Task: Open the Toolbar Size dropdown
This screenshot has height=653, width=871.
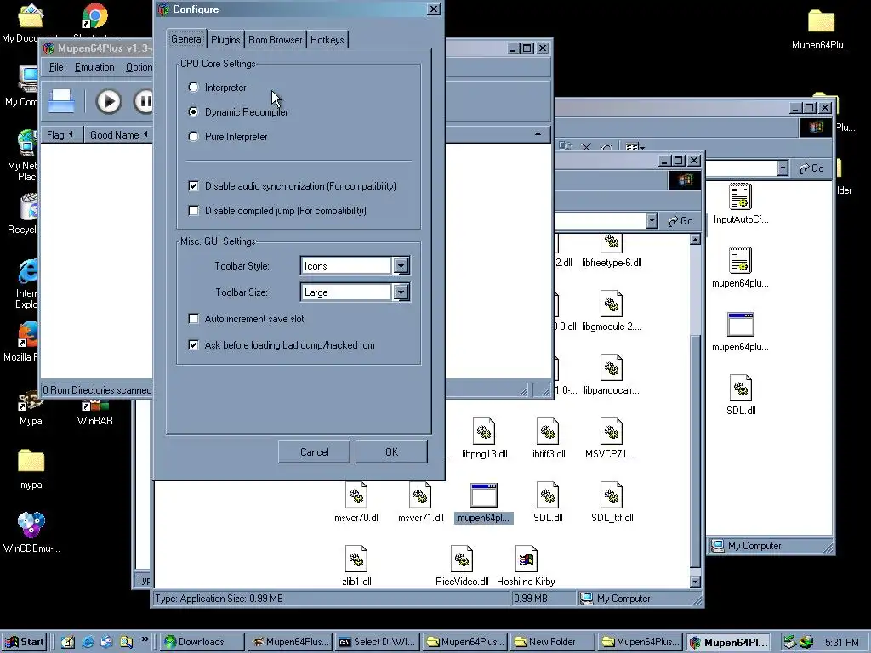Action: [401, 292]
